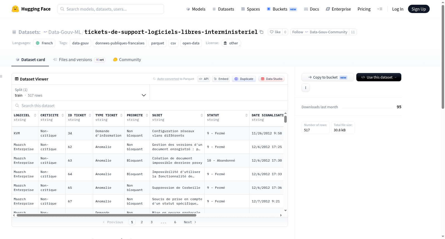445x239 pixels.
Task: Like this dataset via the heart button
Action: [x=275, y=32]
